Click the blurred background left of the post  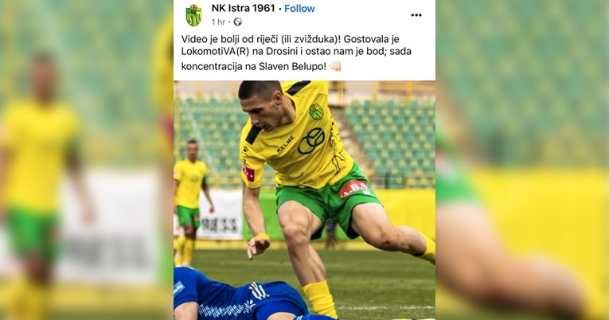tap(87, 160)
